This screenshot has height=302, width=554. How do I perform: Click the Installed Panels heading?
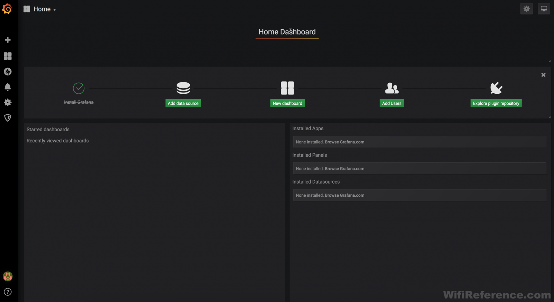(310, 155)
